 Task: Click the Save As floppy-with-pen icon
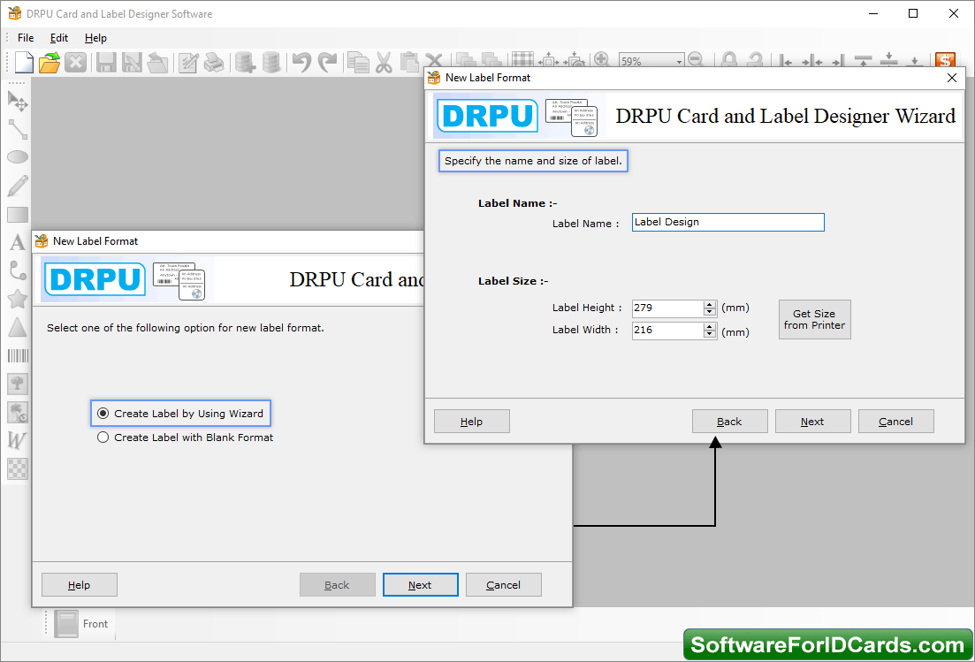[132, 62]
